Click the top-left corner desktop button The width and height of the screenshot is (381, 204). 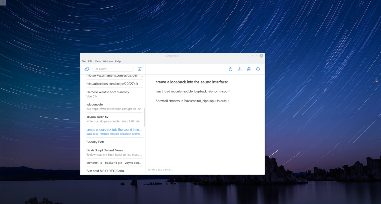3,3
